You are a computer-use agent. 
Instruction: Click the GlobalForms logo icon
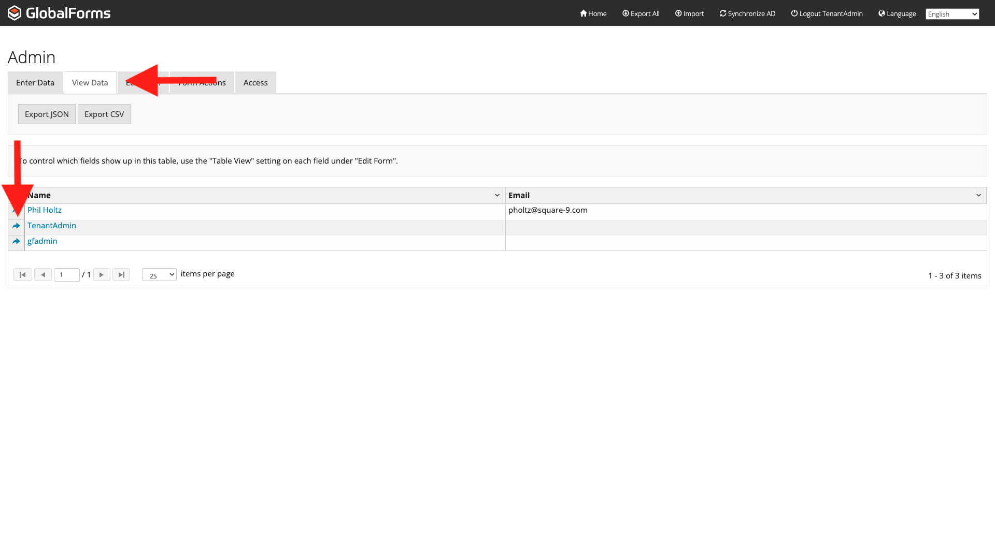pos(15,13)
